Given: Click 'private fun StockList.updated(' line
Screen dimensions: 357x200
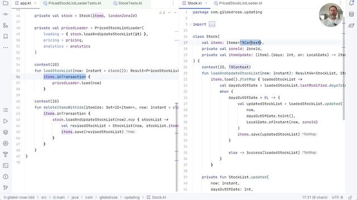Looking at the screenshot, I should (235, 177).
